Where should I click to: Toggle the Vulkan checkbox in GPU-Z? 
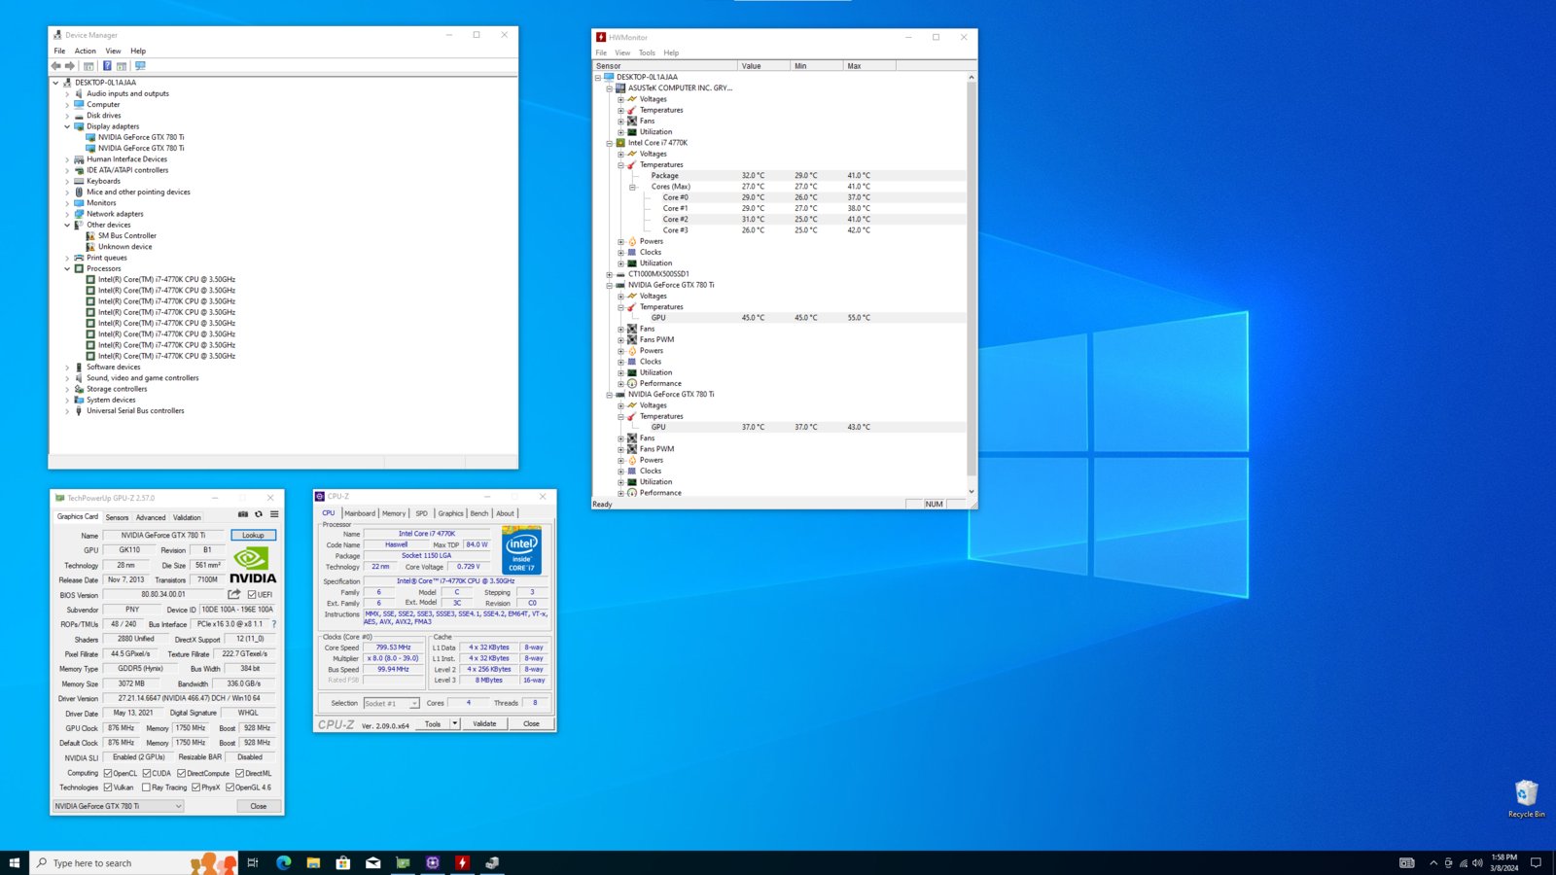tap(108, 787)
